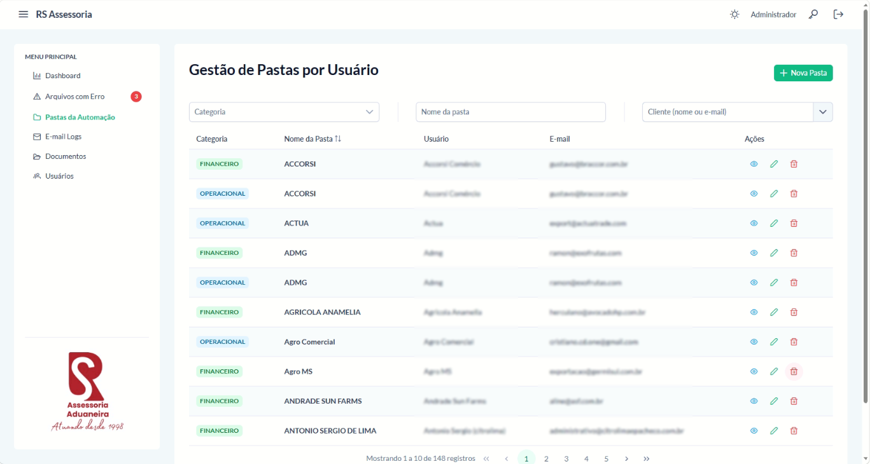
Task: Edit the ANDRADE SUN FARMS folder
Action: 774,401
